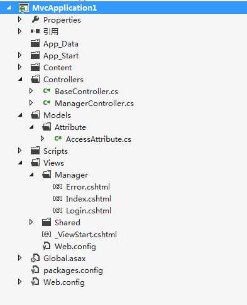The width and height of the screenshot is (247, 305).
Task: Expand the root-level Web.config node
Action: 19,282
